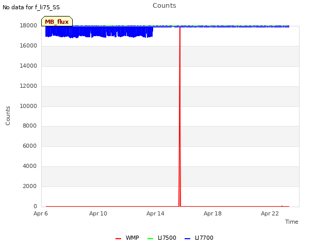Click the 6000 y-axis tick label
This screenshot has width=330, height=248.
tap(29, 146)
